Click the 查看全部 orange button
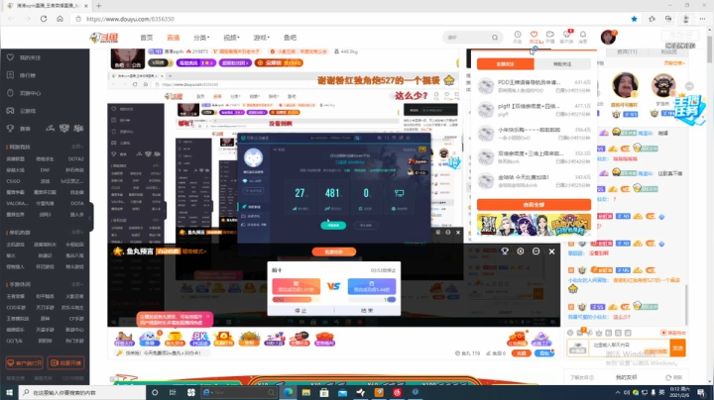714x400 pixels. pyautogui.click(x=534, y=205)
